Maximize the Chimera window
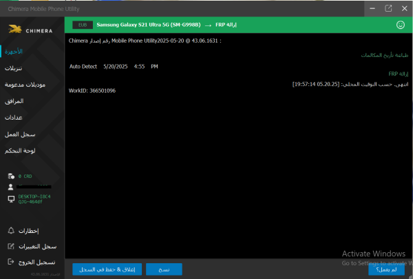Viewport: 413px width, 279px height. 388,8
